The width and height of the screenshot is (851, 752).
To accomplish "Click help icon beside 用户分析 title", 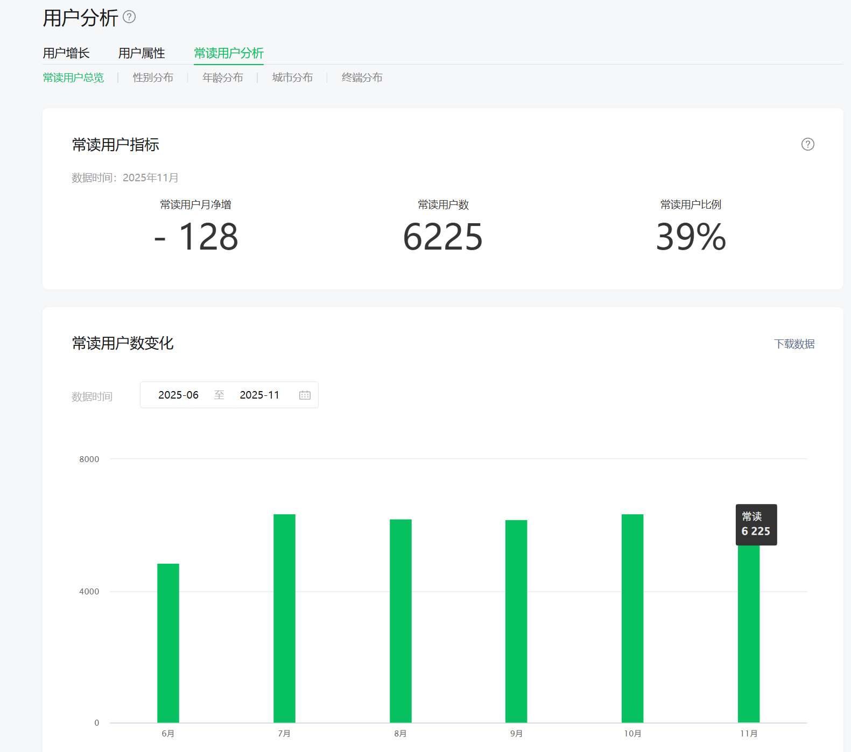I will pos(129,17).
